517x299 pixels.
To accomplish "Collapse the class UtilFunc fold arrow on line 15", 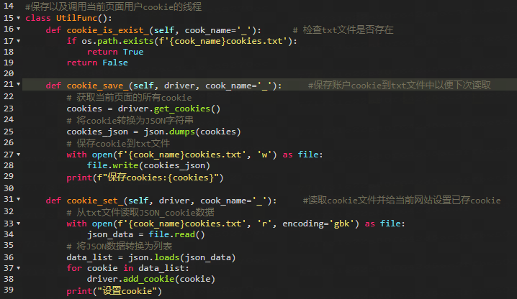I will [19, 18].
